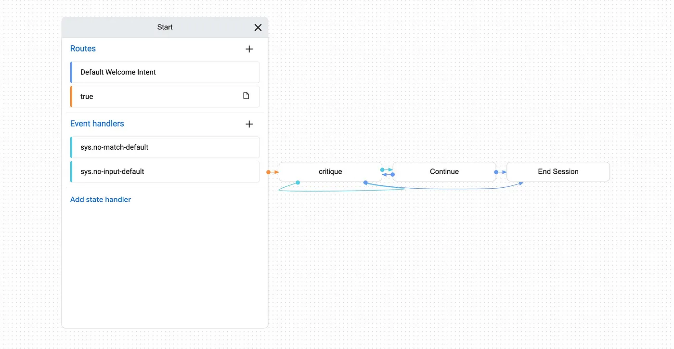Open the Default Welcome Intent route
Viewport: 674px width, 349px height.
165,72
